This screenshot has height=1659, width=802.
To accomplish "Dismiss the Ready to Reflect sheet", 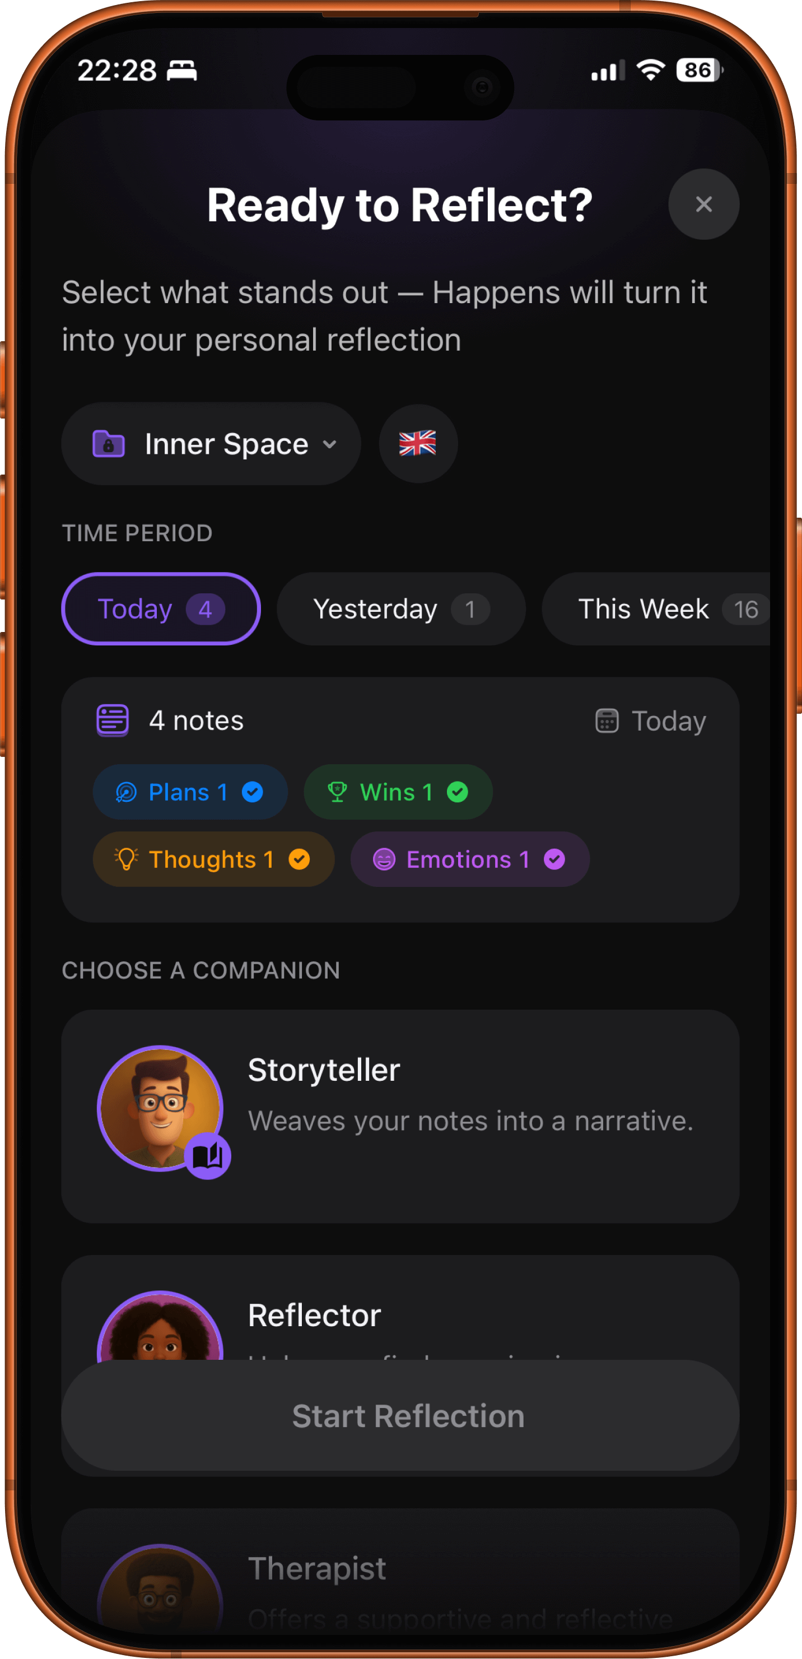I will 703,205.
